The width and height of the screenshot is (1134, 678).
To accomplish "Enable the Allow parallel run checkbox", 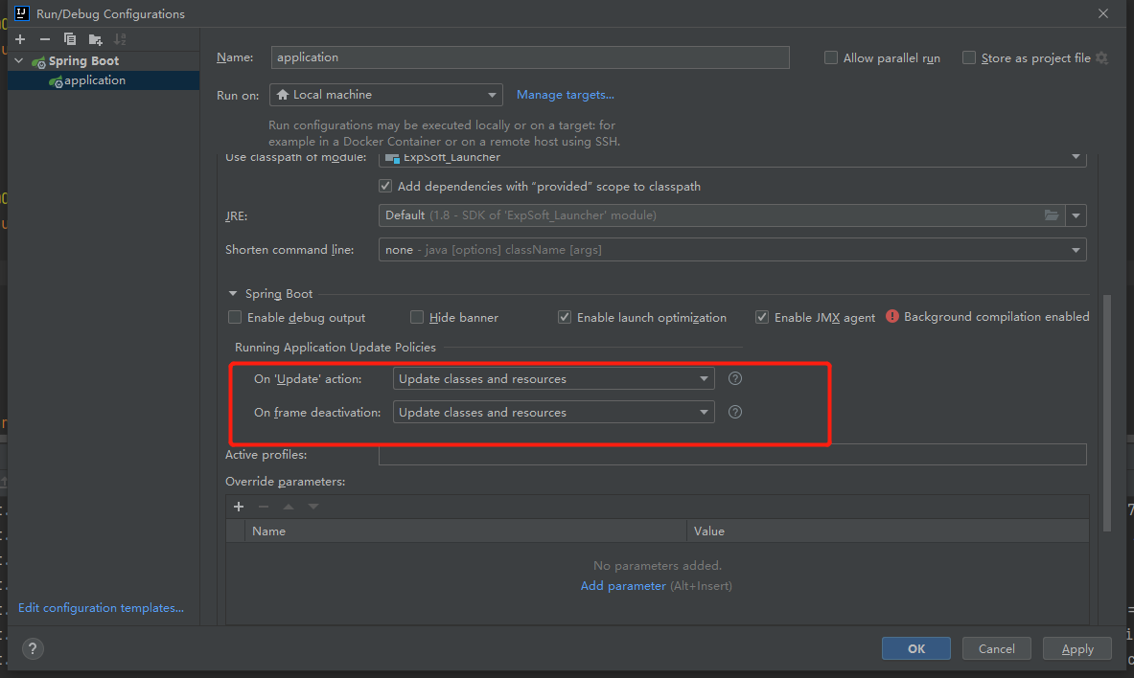I will [831, 58].
